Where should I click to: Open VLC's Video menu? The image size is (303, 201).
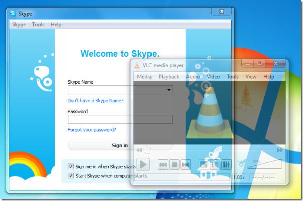213,77
